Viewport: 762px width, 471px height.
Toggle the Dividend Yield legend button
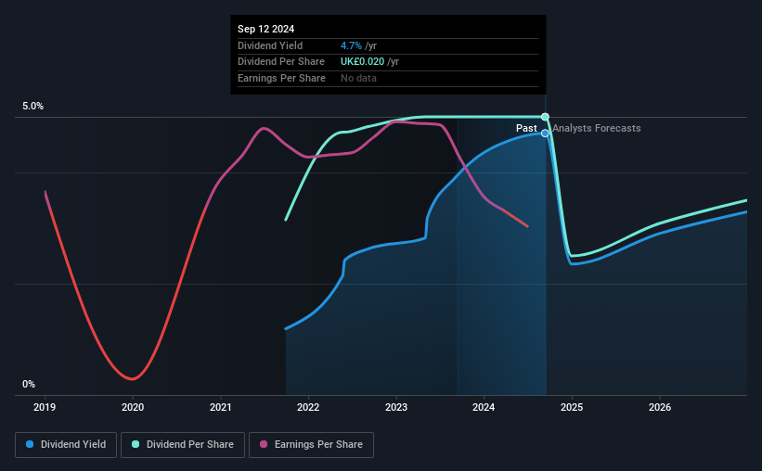[66, 445]
